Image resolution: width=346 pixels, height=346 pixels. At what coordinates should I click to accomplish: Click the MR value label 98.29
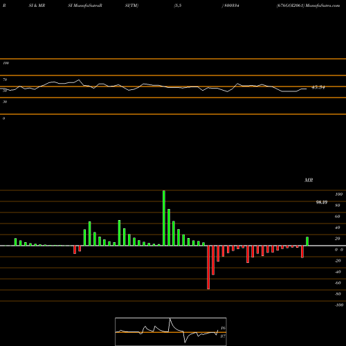click(x=322, y=202)
